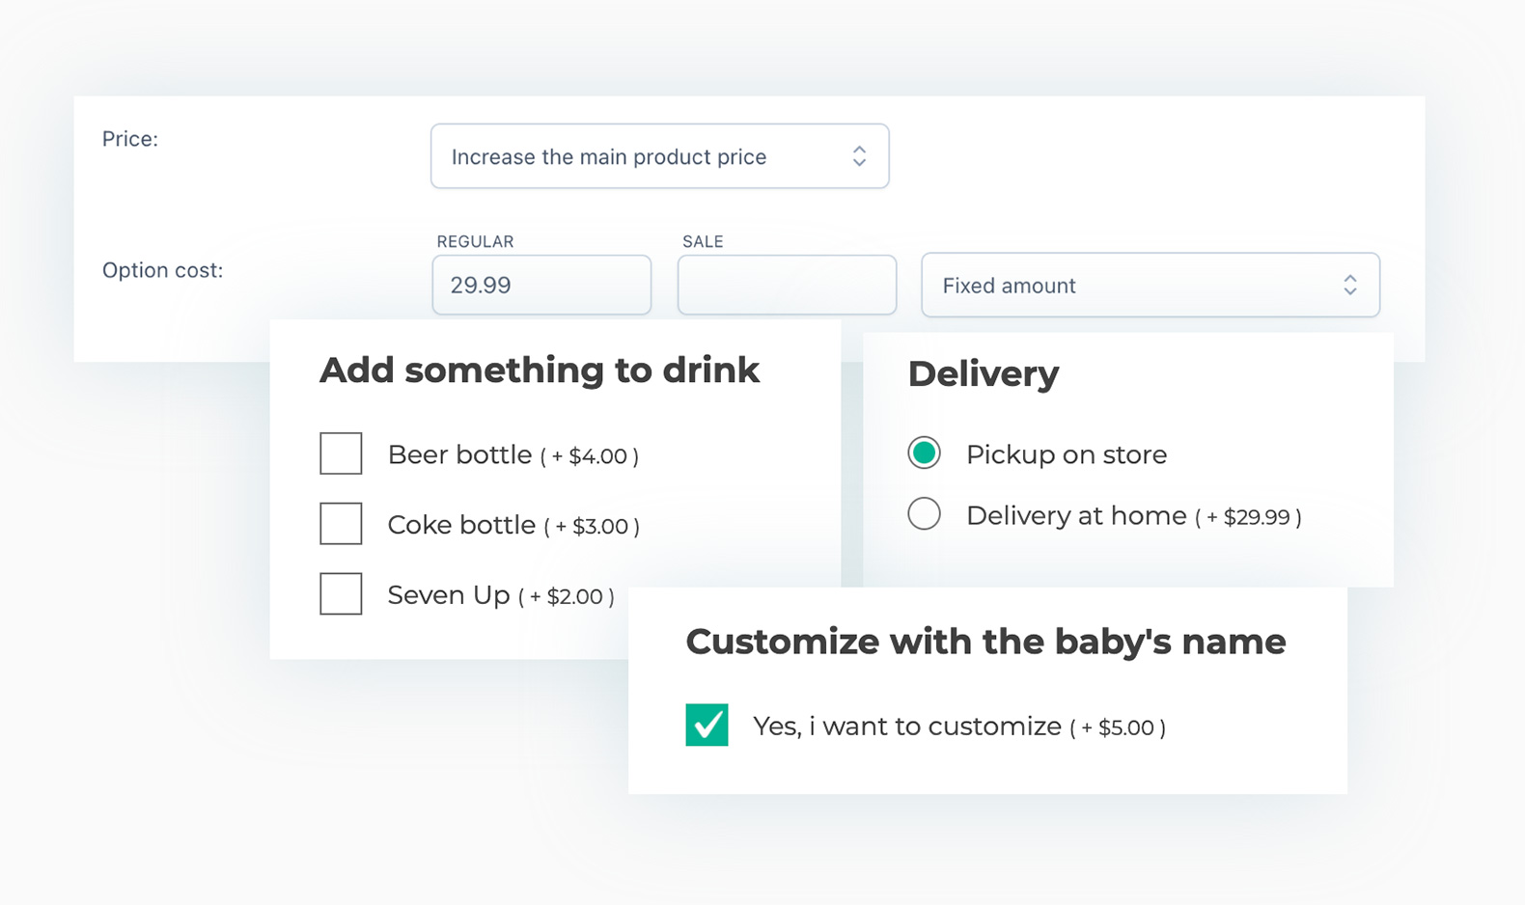This screenshot has height=905, width=1525.
Task: Click the chevron arrows on the price dropdown
Action: click(858, 155)
